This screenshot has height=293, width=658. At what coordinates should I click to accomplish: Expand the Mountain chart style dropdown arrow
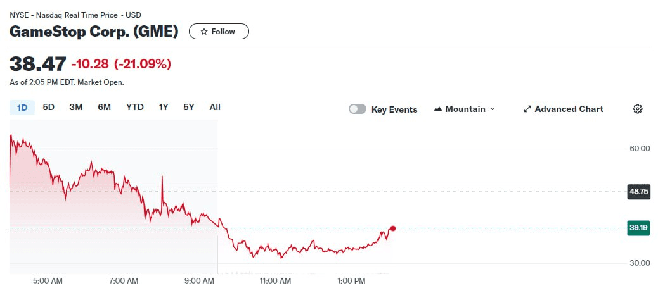coord(493,109)
